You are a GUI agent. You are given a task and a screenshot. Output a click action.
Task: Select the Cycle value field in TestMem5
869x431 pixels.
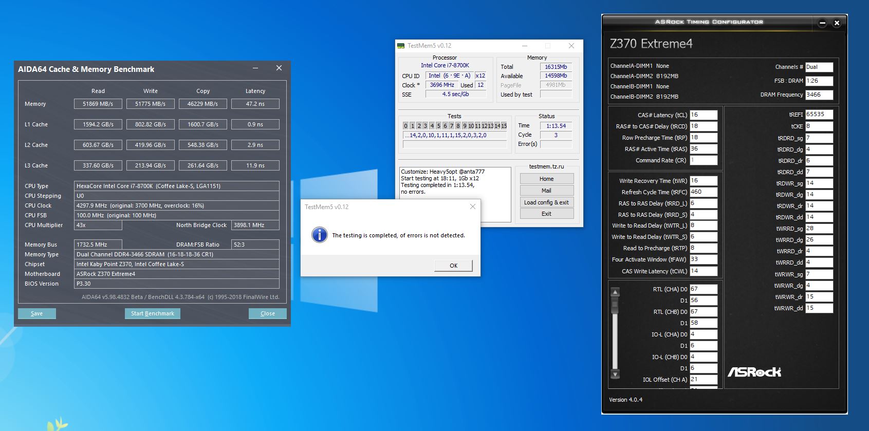coord(556,135)
